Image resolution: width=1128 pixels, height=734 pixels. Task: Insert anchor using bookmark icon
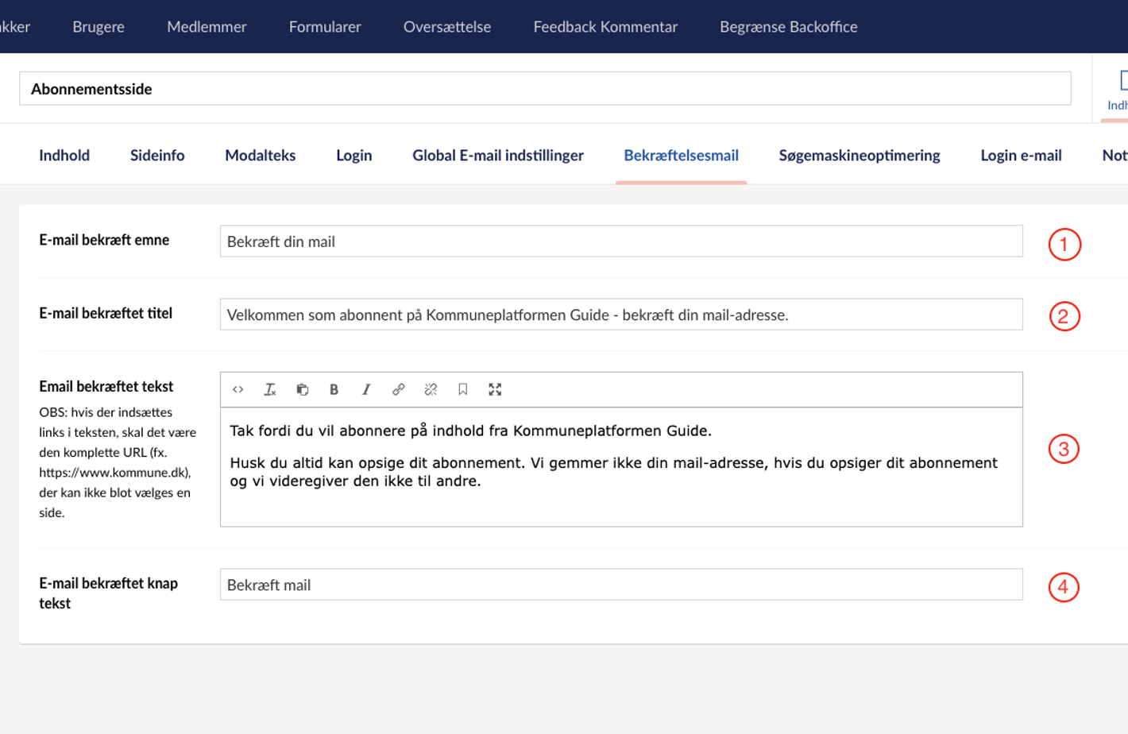[x=462, y=389]
